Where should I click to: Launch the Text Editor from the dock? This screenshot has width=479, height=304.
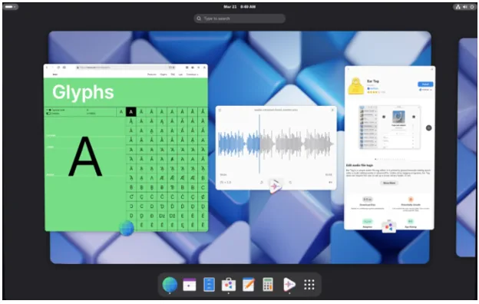click(249, 285)
